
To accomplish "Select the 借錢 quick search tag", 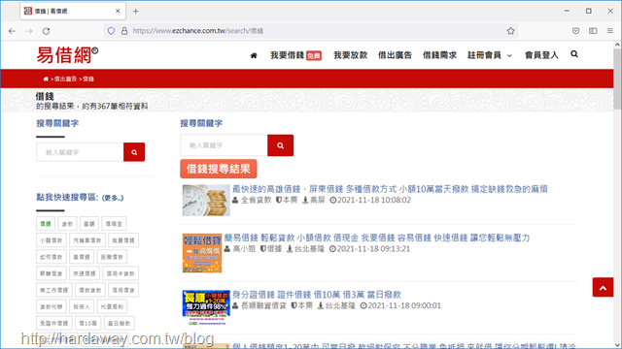I will click(x=46, y=224).
